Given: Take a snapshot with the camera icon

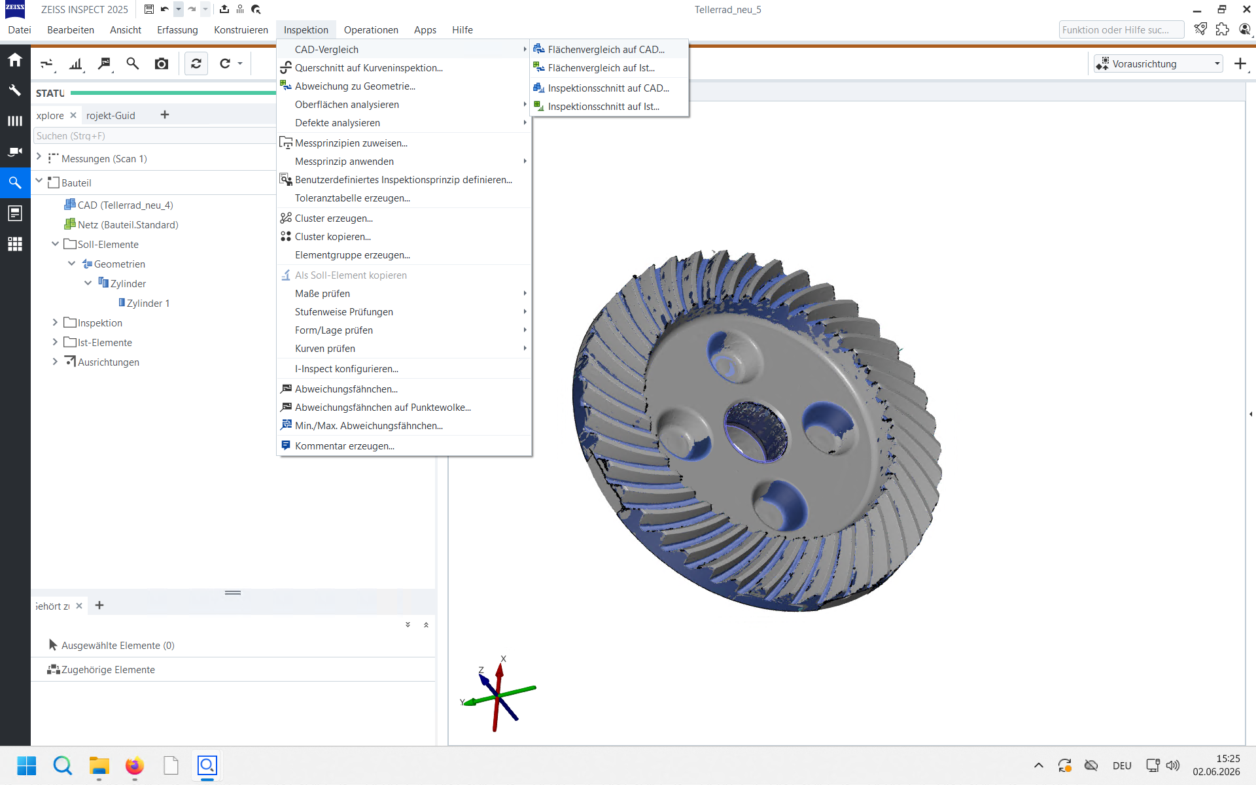Looking at the screenshot, I should point(162,63).
